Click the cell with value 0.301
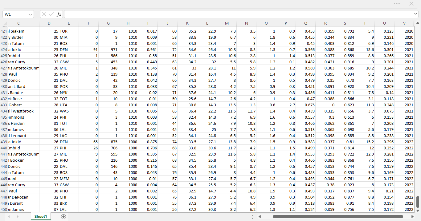The image size is (421, 221). [384, 49]
